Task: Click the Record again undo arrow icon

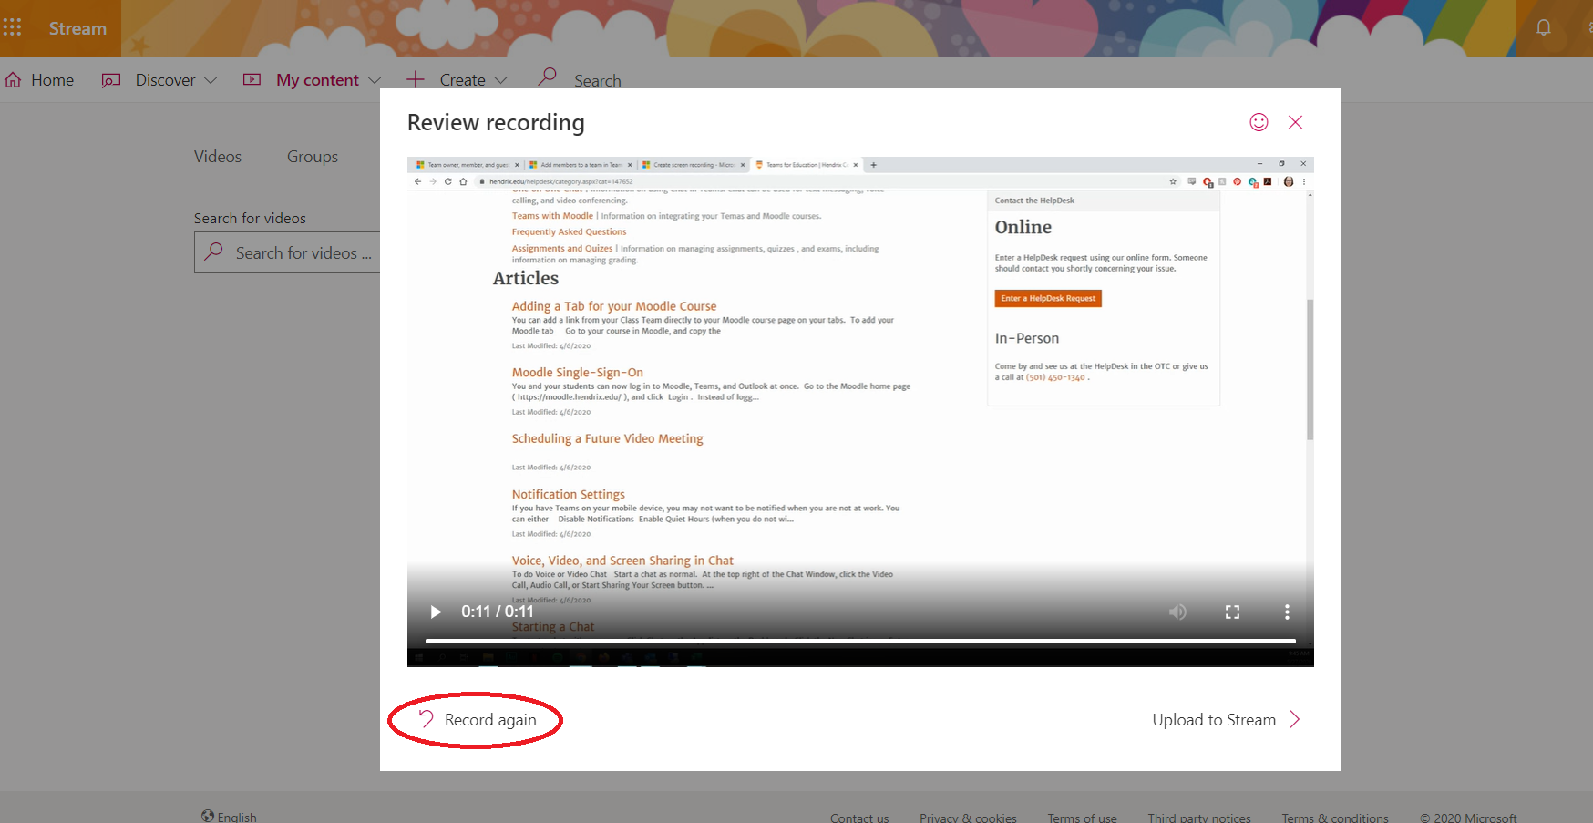Action: pyautogui.click(x=426, y=719)
